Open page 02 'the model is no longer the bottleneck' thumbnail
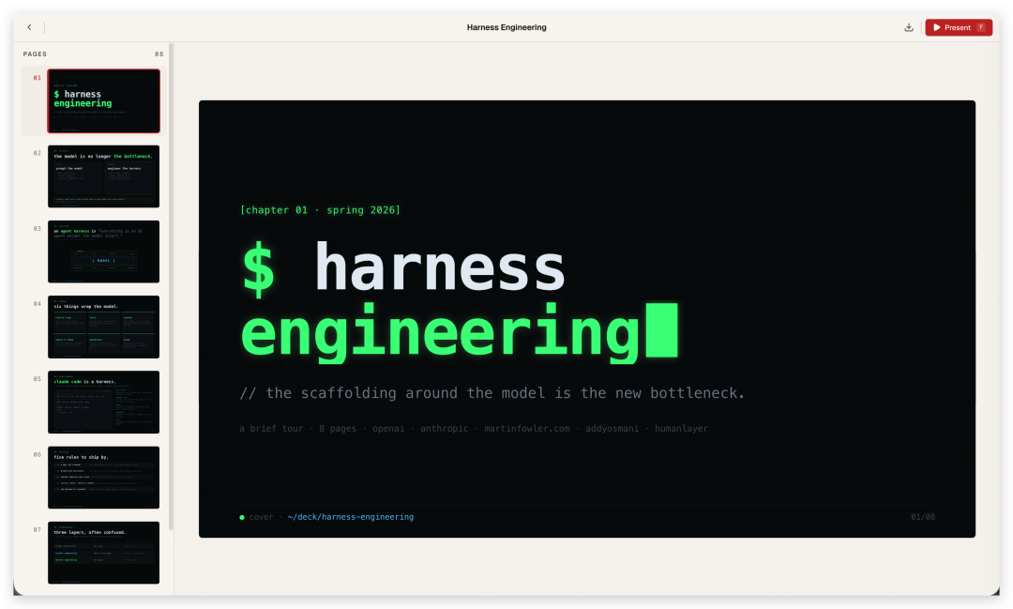 coord(103,176)
